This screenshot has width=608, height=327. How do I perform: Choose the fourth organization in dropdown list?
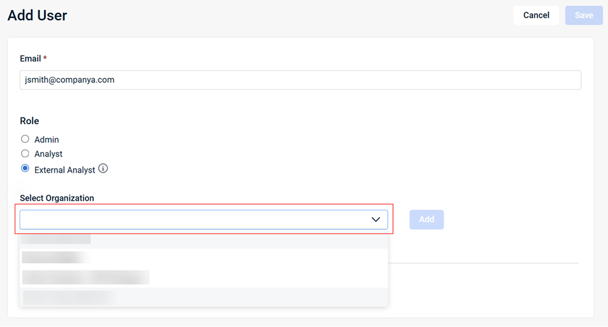coord(69,297)
